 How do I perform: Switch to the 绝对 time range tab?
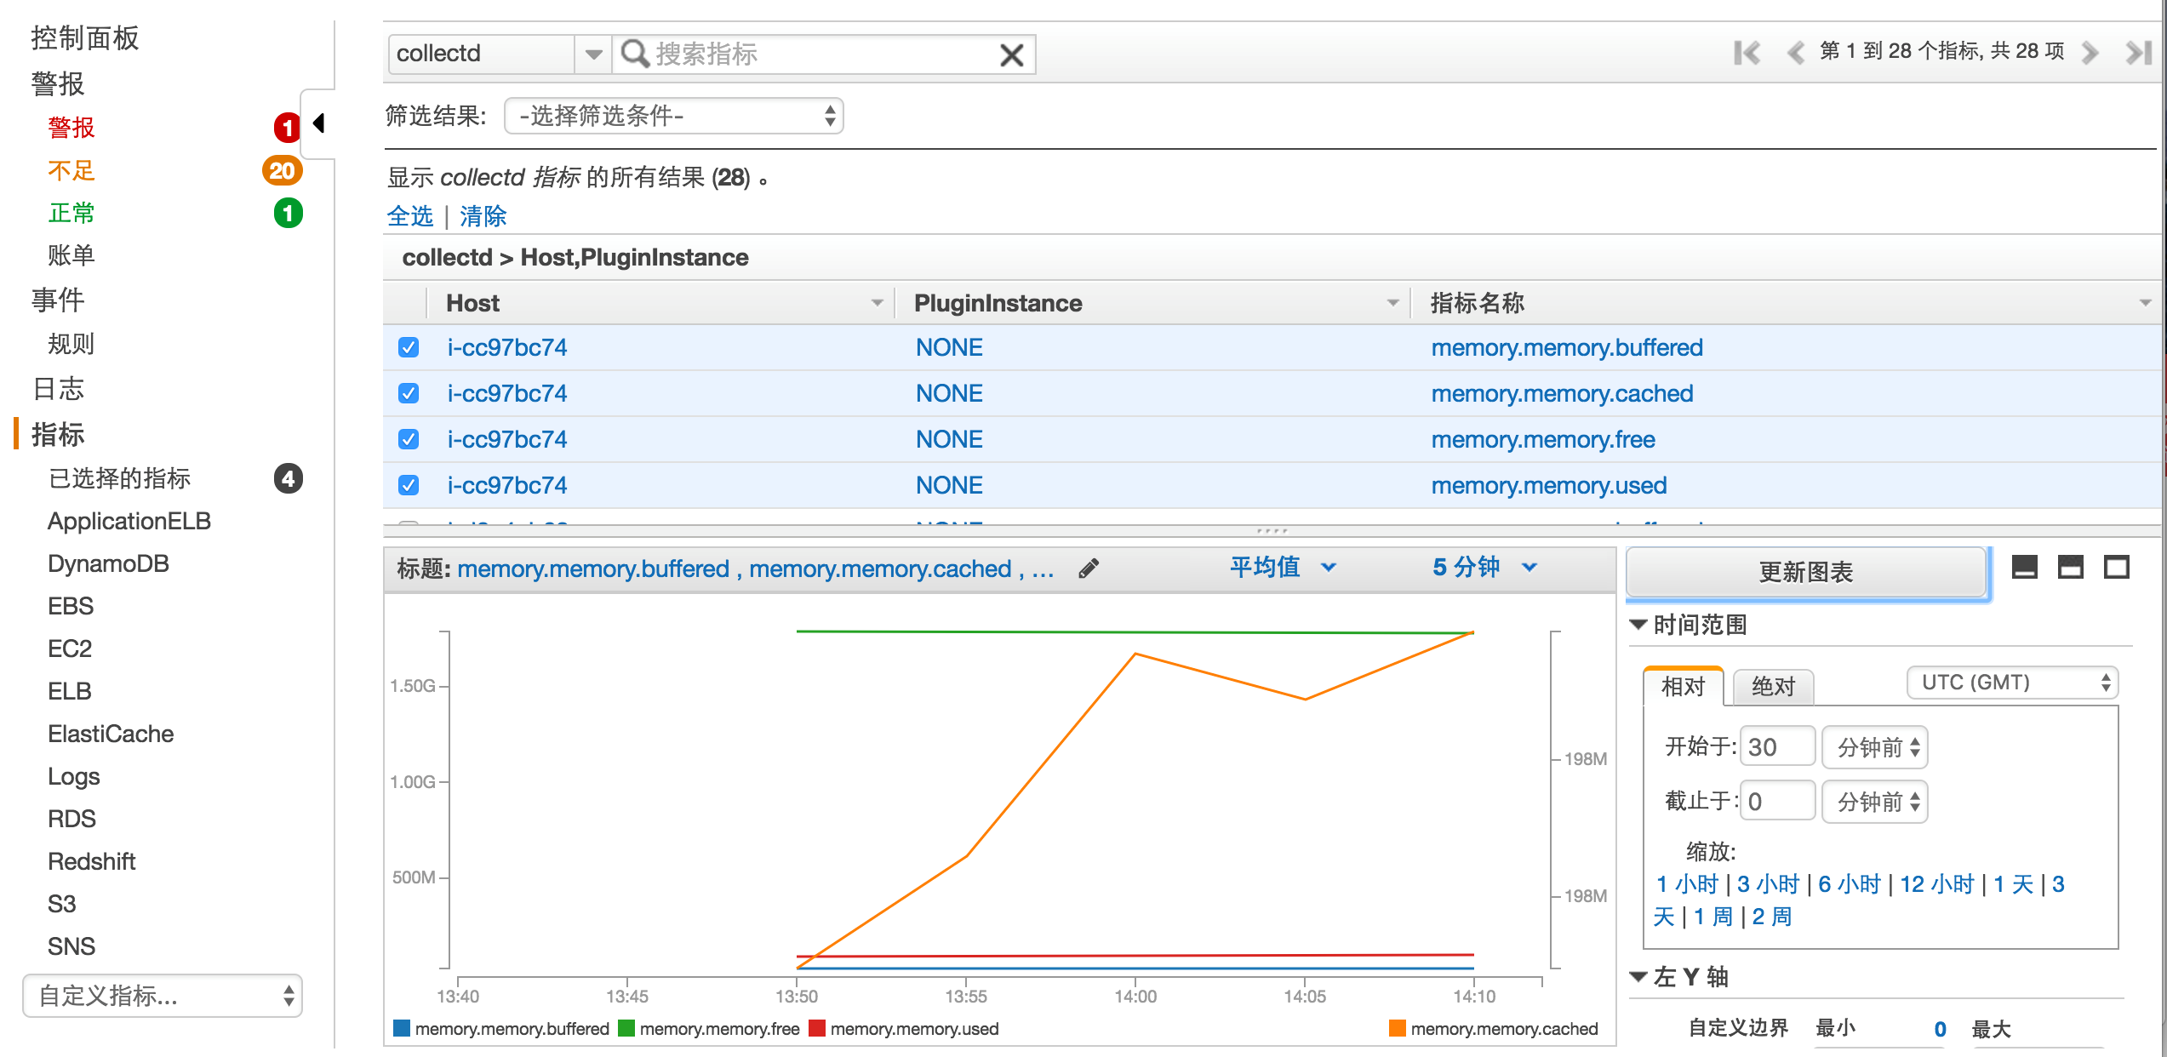1773,687
